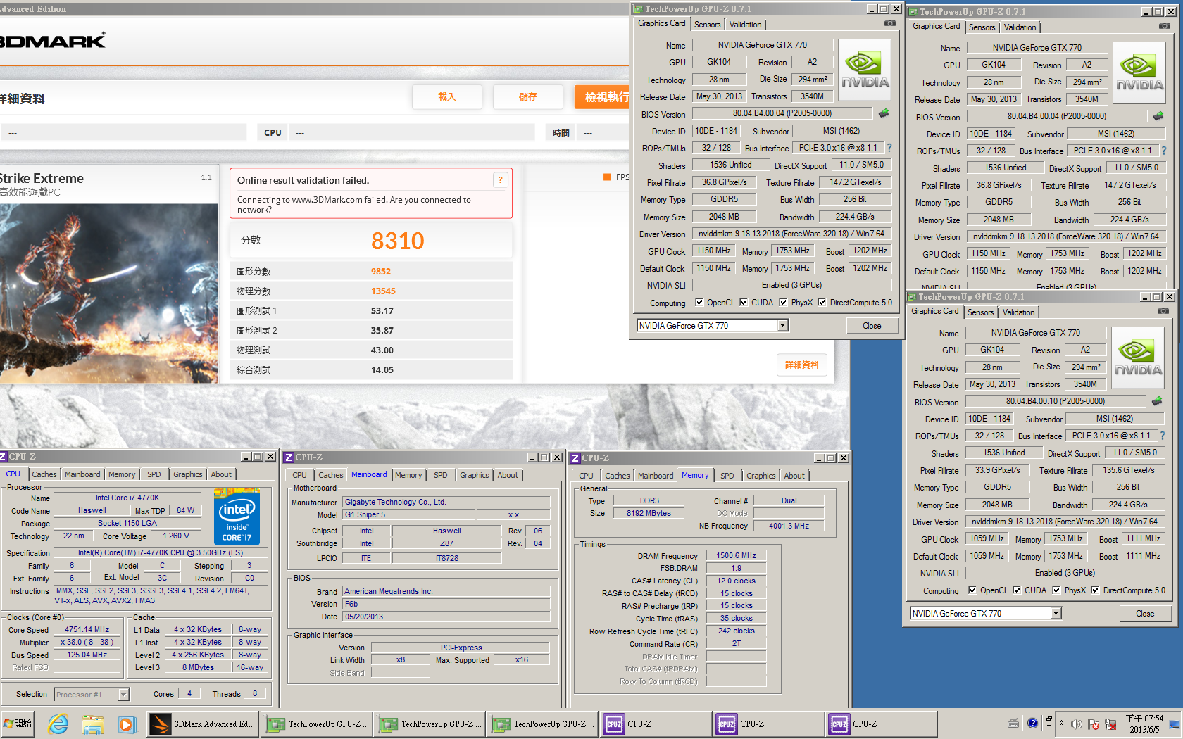Click camera screenshot icon in front GPU-Z window
Viewport: 1183px width, 739px height.
890,23
